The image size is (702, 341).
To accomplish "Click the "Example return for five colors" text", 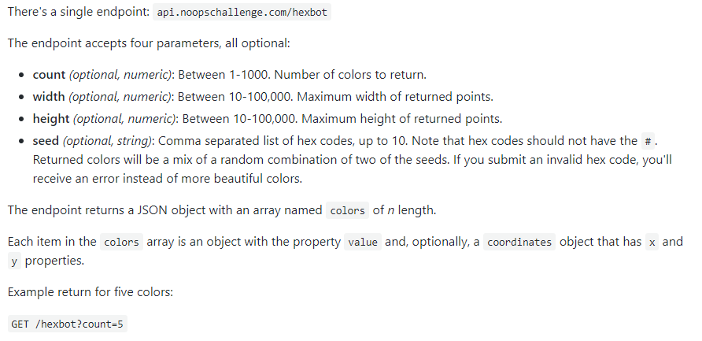I will pyautogui.click(x=90, y=292).
